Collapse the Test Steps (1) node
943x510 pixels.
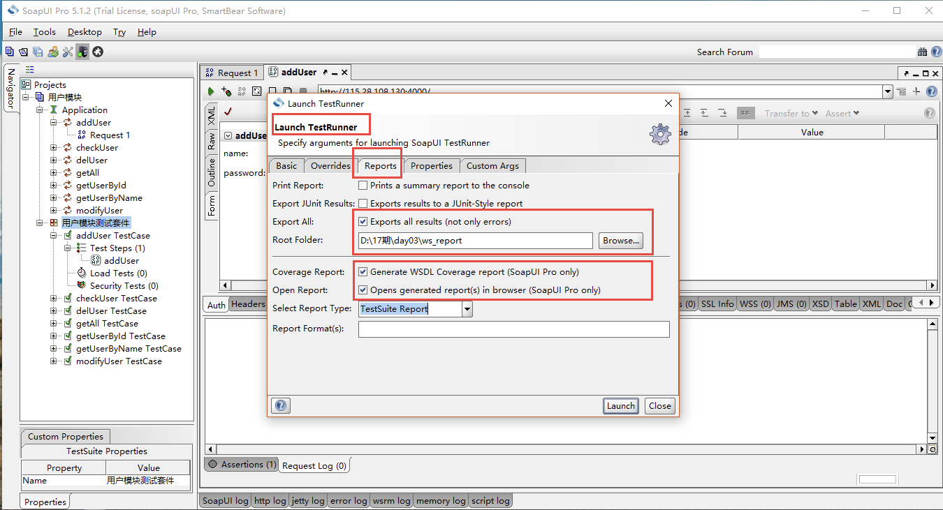click(x=68, y=248)
